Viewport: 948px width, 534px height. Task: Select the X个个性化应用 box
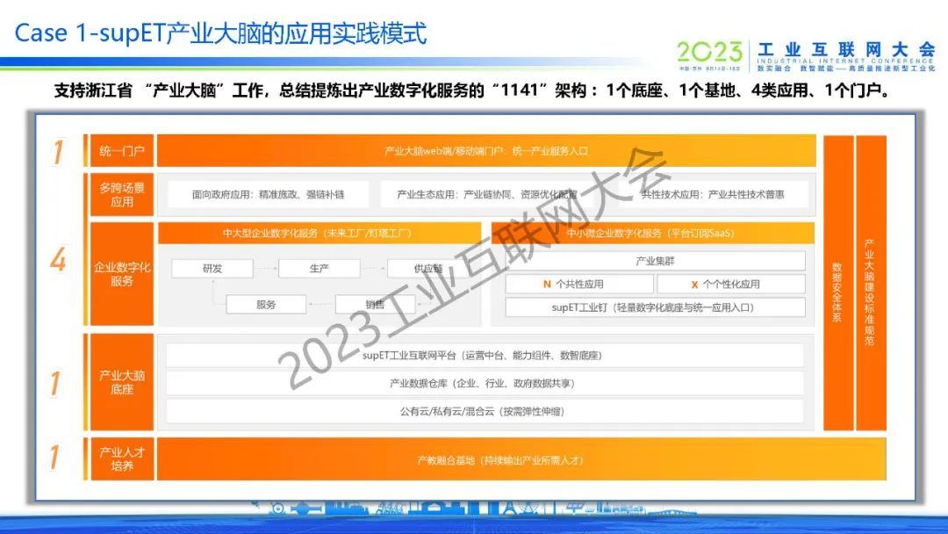[x=730, y=284]
